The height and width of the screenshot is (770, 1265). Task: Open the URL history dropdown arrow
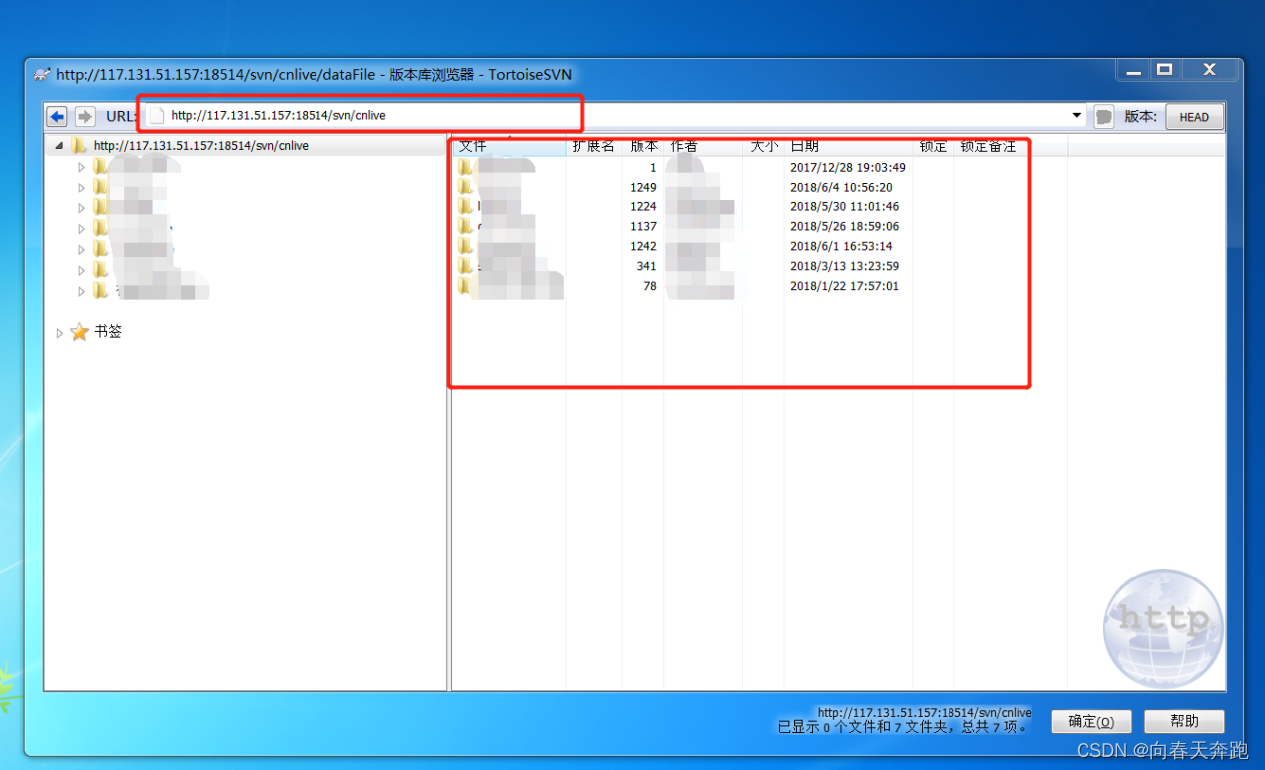point(1077,116)
